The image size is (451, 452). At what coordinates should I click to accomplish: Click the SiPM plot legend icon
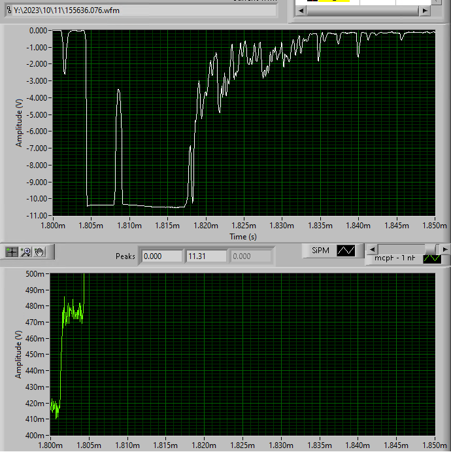point(346,251)
